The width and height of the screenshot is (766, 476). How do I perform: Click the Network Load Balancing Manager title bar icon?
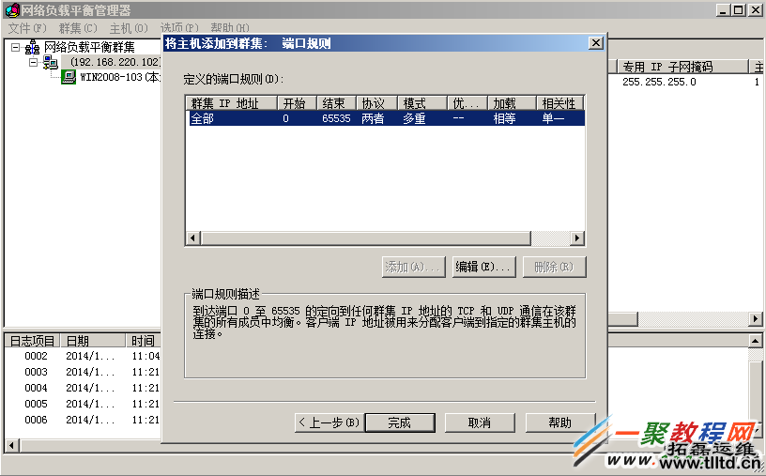click(11, 9)
